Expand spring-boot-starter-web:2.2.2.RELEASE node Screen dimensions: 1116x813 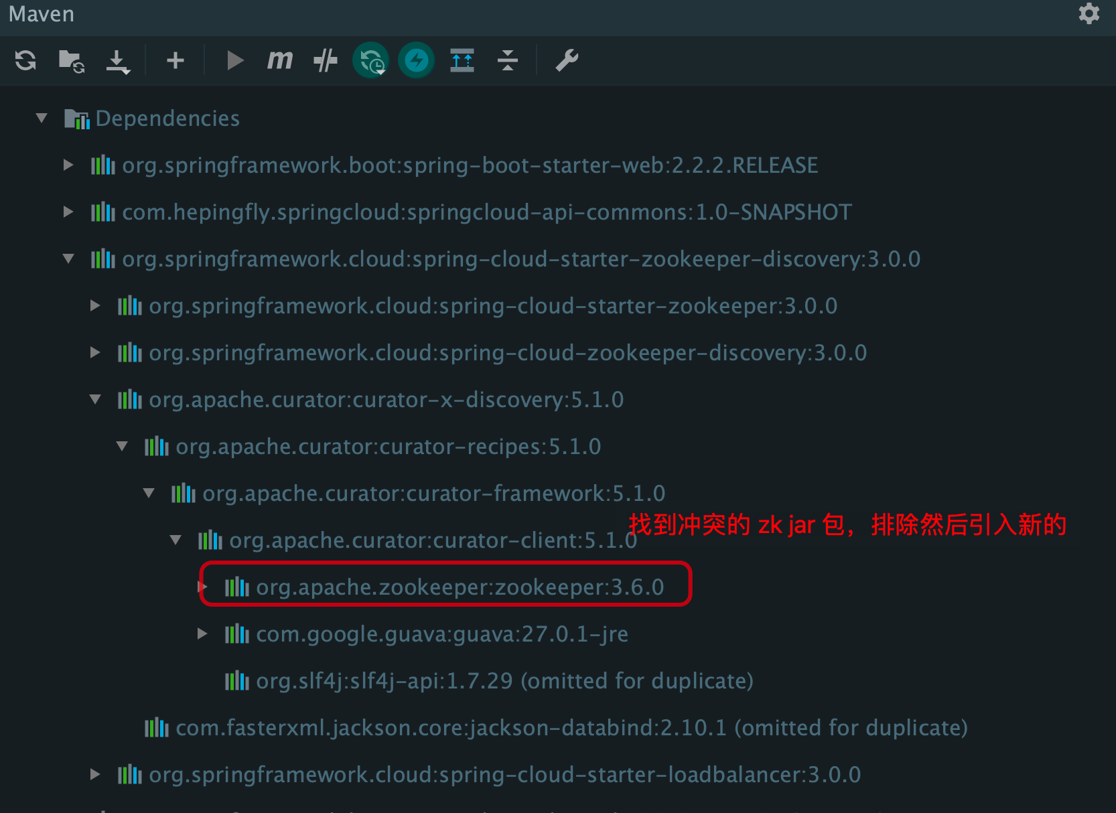pyautogui.click(x=68, y=165)
